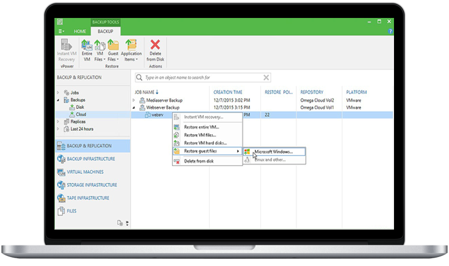Sort by the PLATFORM column header
449x266 pixels.
[356, 92]
